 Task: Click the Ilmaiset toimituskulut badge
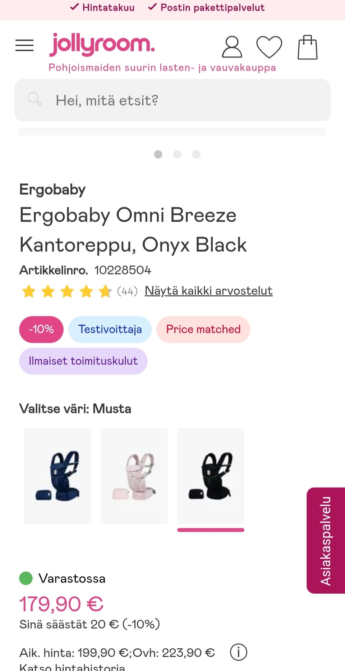tap(83, 361)
